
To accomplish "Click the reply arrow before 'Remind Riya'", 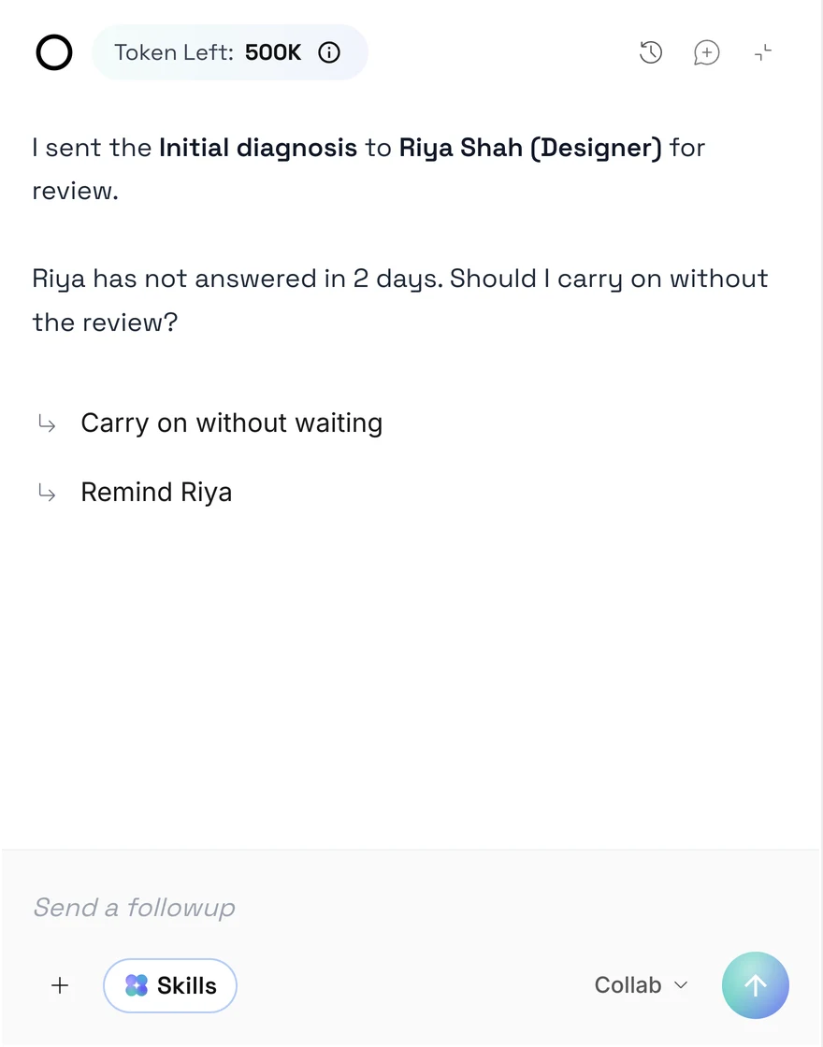I will (x=47, y=493).
